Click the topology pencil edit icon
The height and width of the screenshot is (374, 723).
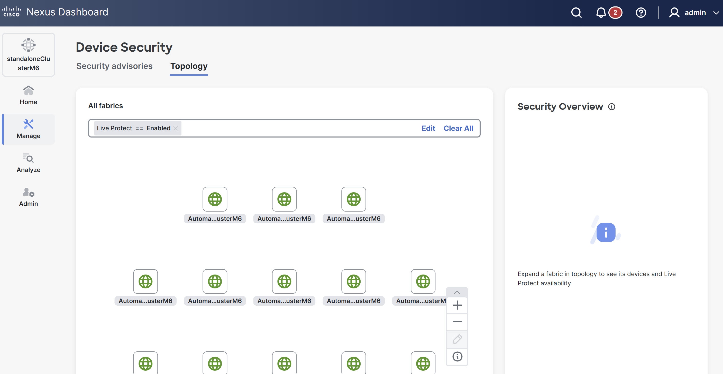(457, 339)
